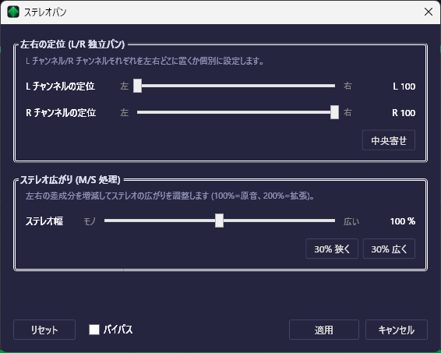Click the L チャンネルの定位 slider handle

[x=138, y=86]
